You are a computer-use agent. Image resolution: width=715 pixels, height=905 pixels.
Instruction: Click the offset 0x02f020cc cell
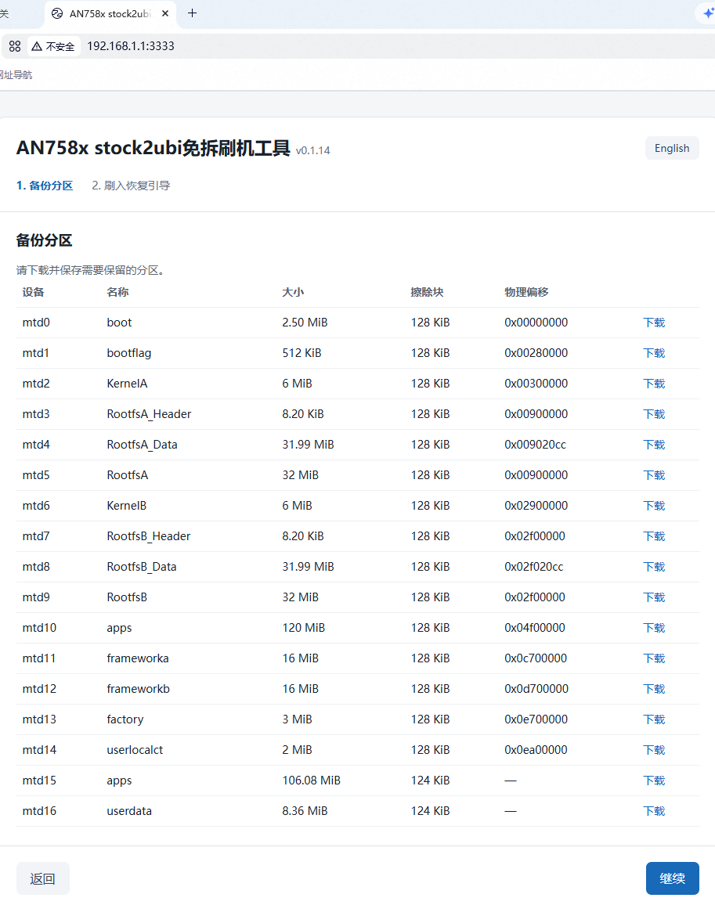533,568
